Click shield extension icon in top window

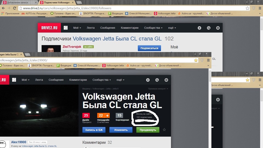tap(254, 8)
